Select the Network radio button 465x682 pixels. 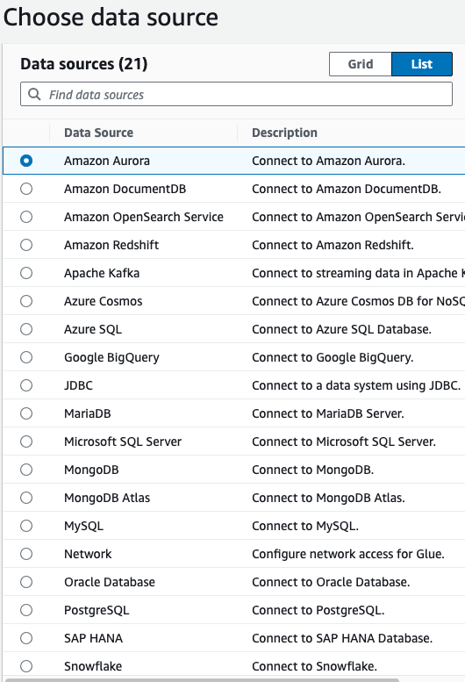click(26, 554)
